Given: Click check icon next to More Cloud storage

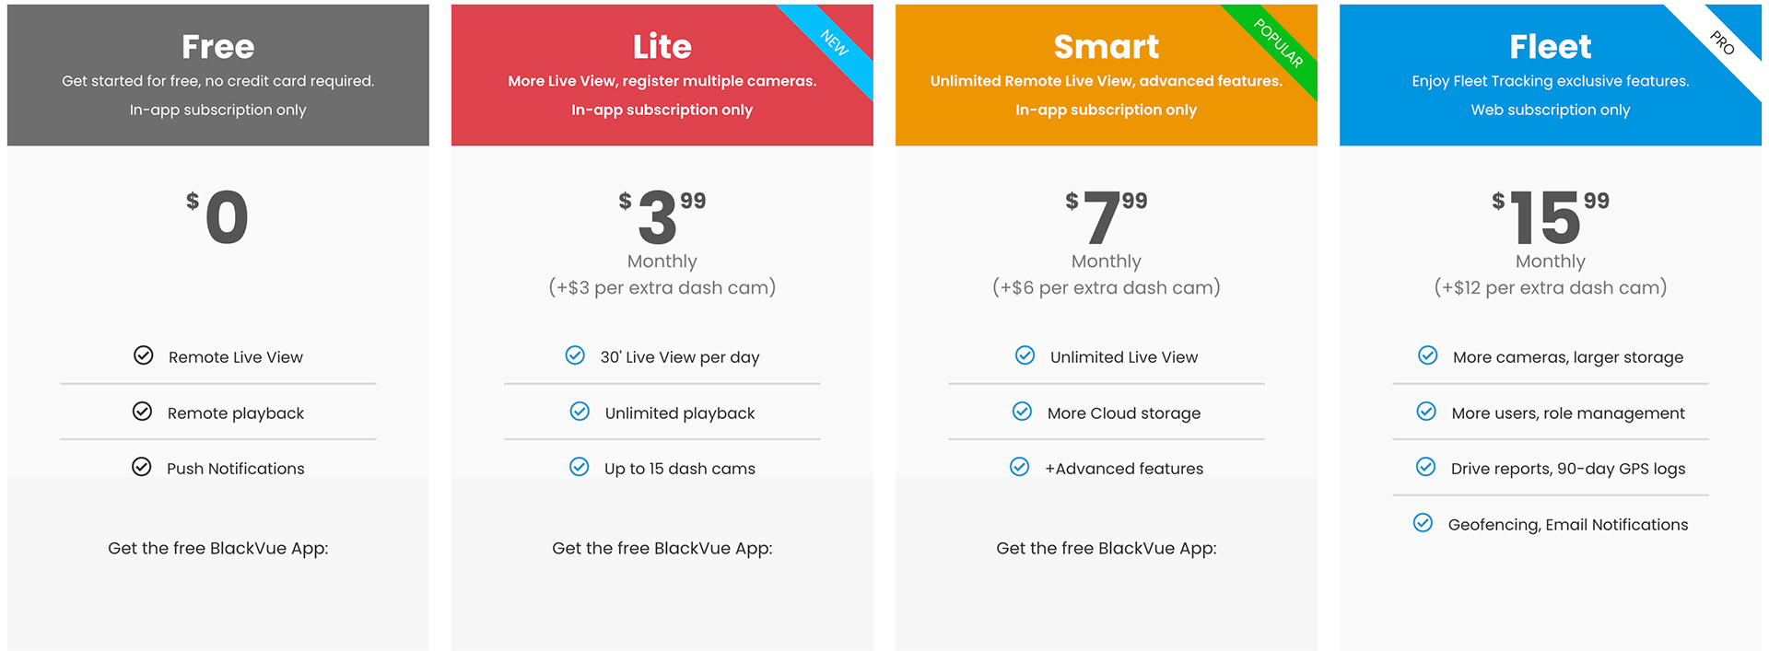Looking at the screenshot, I should pos(1022,412).
